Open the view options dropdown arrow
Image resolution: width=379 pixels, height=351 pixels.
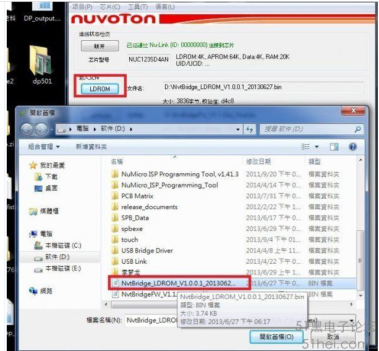click(x=317, y=147)
